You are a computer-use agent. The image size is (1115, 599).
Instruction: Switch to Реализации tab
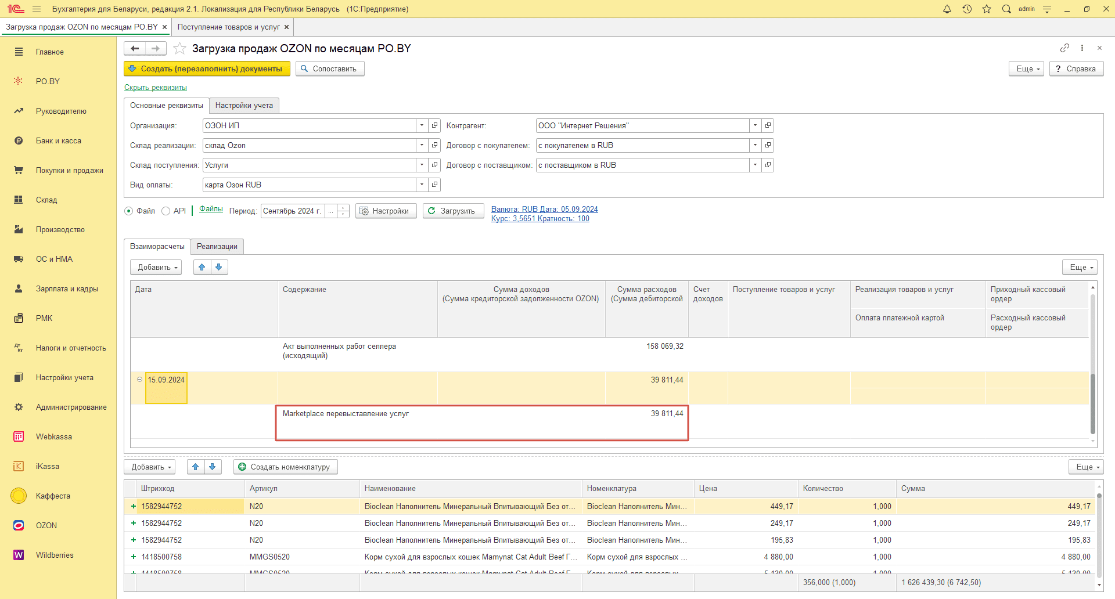click(217, 246)
